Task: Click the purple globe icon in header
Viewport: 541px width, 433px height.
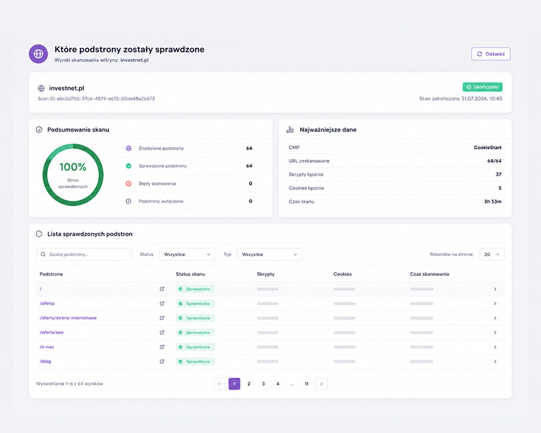Action: tap(39, 54)
